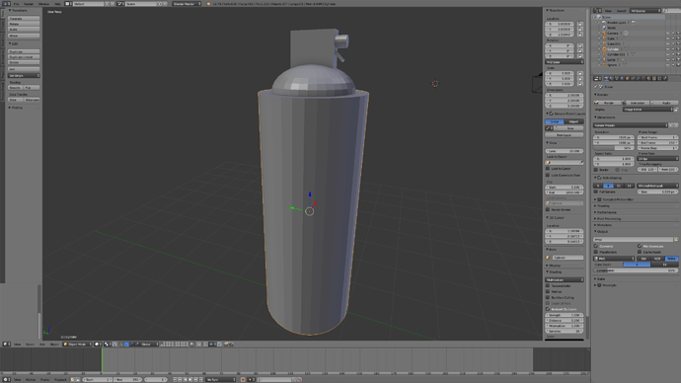Click the OpenGL render camera icon
Viewport: 681px width, 383px height.
[226, 344]
